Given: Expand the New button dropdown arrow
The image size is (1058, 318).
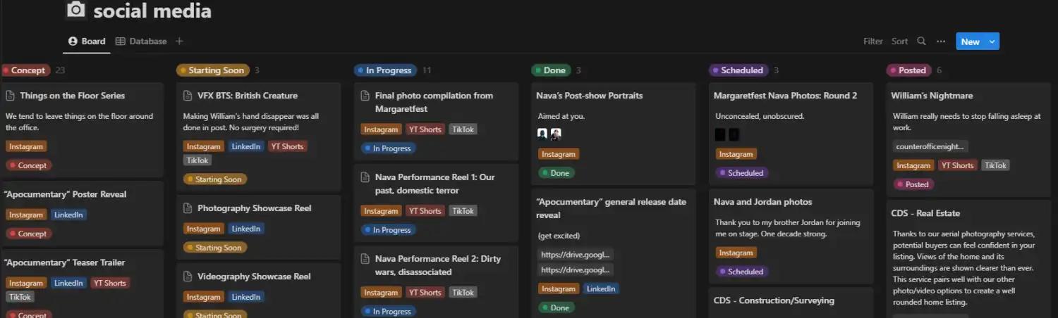Looking at the screenshot, I should 992,42.
